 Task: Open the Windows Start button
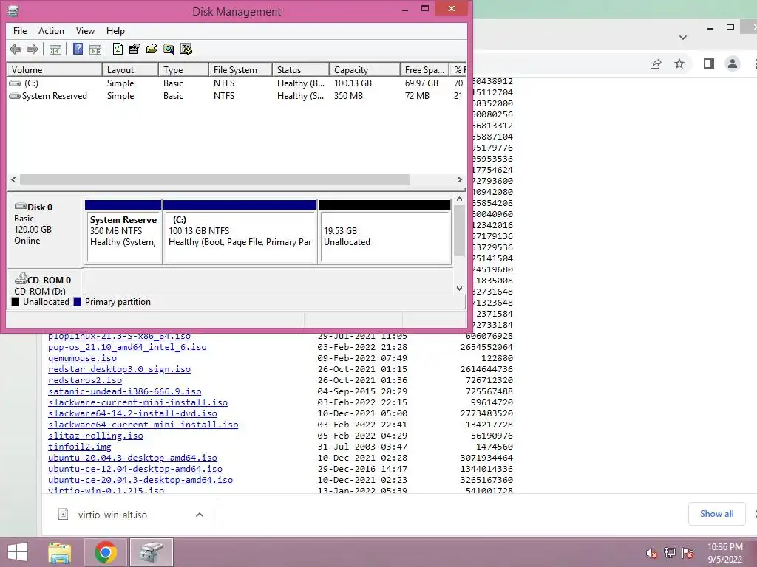[18, 552]
